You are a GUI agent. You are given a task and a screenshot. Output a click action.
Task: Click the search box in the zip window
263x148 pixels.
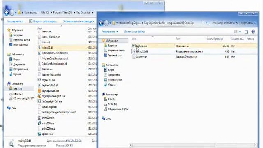point(234,23)
